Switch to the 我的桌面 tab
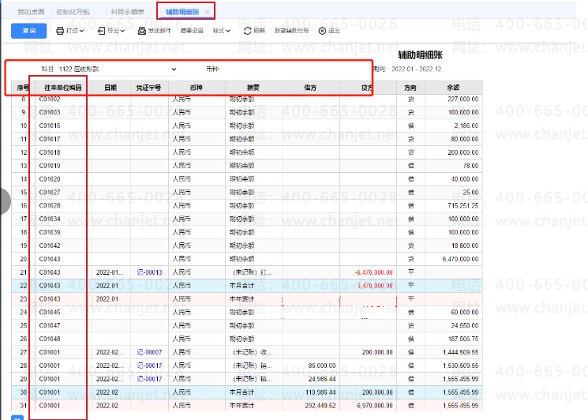 coord(31,12)
